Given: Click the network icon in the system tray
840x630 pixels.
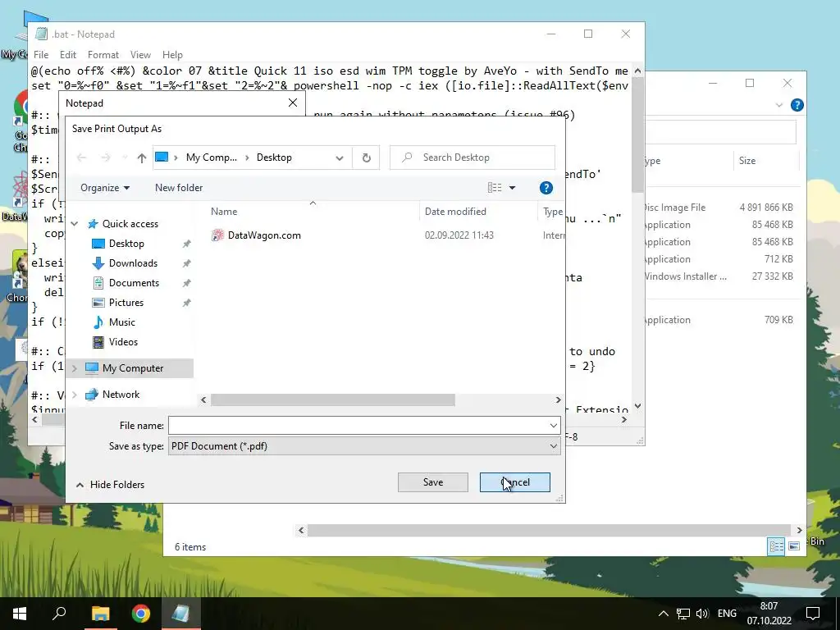Looking at the screenshot, I should pos(683,614).
